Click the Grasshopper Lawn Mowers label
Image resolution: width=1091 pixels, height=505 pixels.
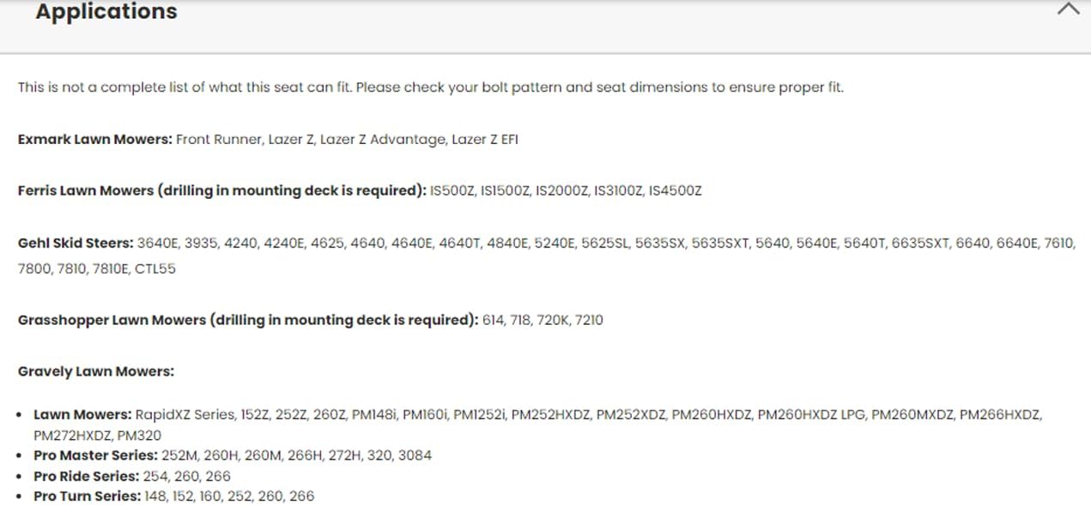(x=247, y=320)
